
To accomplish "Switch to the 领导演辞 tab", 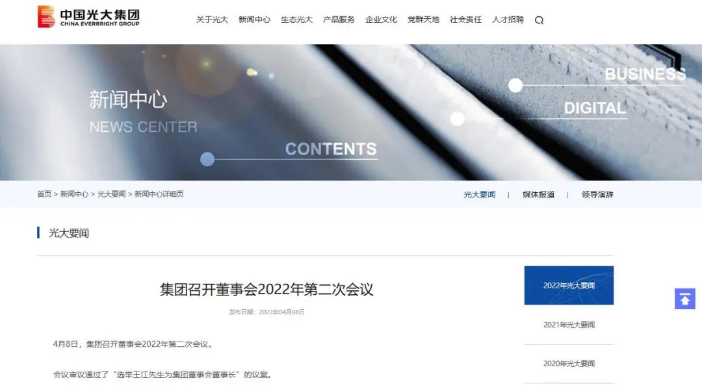I will click(x=597, y=195).
